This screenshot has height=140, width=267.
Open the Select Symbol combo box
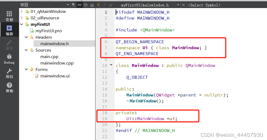tap(204, 5)
